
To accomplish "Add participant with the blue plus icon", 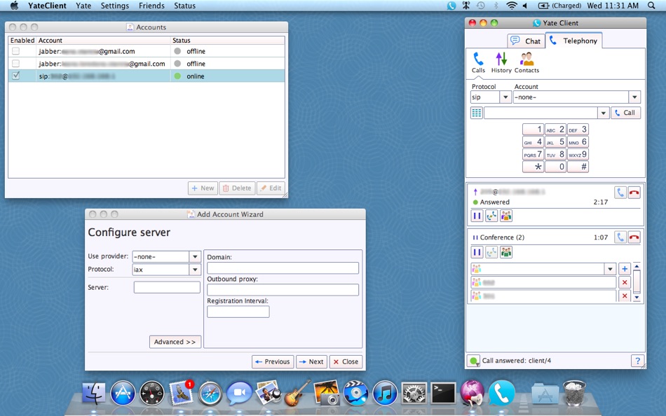I will pos(625,269).
